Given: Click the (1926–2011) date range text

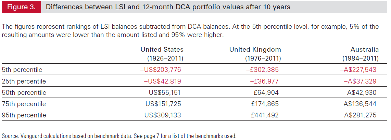Looking at the screenshot, I should (x=165, y=58).
